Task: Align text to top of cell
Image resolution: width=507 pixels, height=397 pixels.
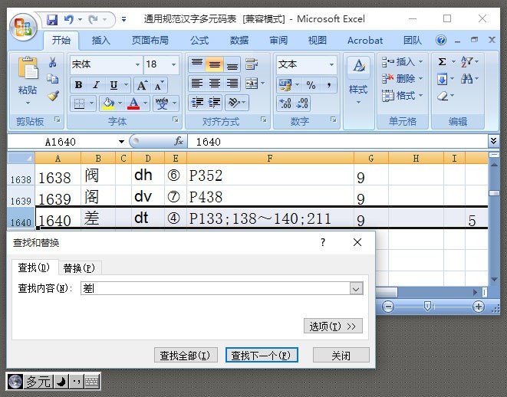Action: pos(197,64)
